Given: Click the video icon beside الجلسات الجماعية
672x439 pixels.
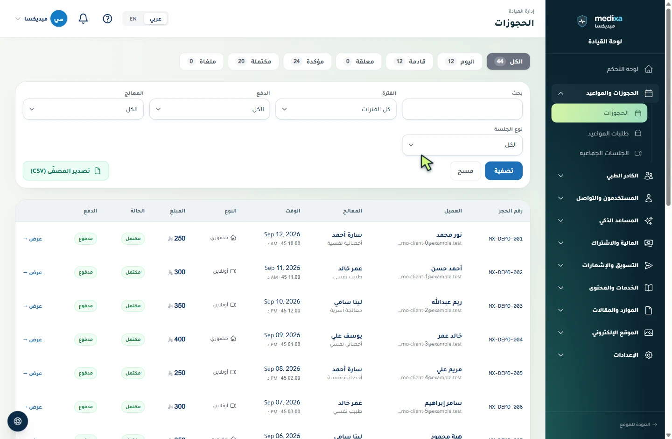Looking at the screenshot, I should pyautogui.click(x=638, y=153).
